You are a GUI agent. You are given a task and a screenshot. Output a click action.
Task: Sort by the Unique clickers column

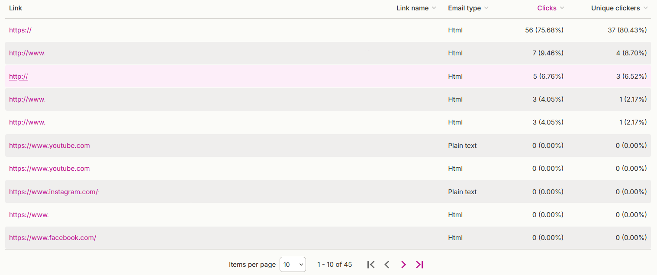(x=619, y=8)
